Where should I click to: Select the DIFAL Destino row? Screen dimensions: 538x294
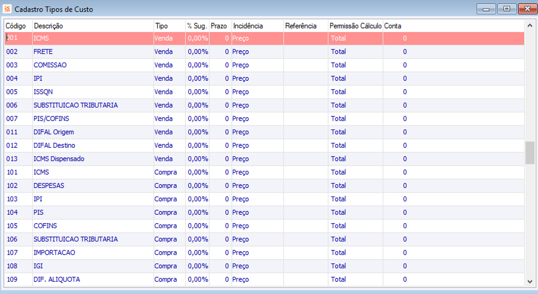(264, 145)
